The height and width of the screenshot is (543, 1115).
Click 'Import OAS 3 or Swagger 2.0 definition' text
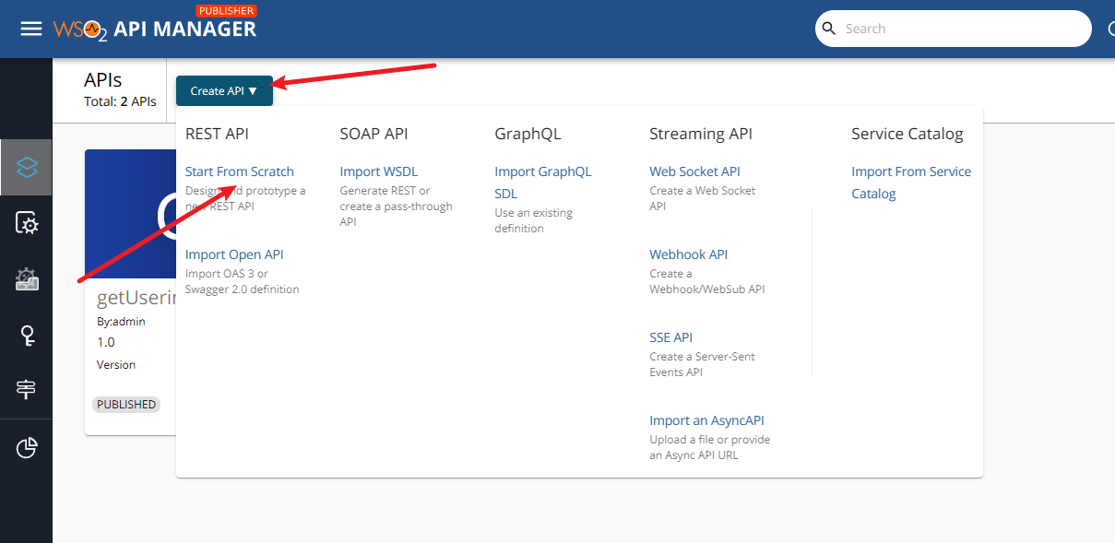click(243, 281)
